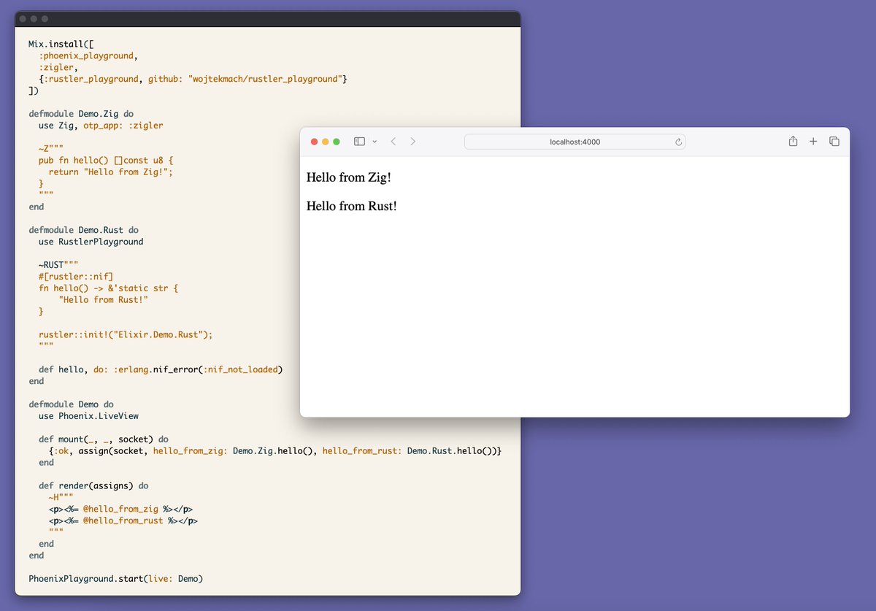Add a new tab with the plus icon

[x=813, y=142]
